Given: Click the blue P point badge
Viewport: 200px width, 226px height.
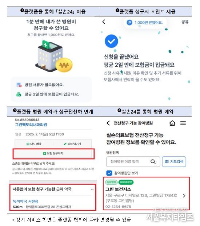Looking at the screenshot, I should tap(129, 23).
